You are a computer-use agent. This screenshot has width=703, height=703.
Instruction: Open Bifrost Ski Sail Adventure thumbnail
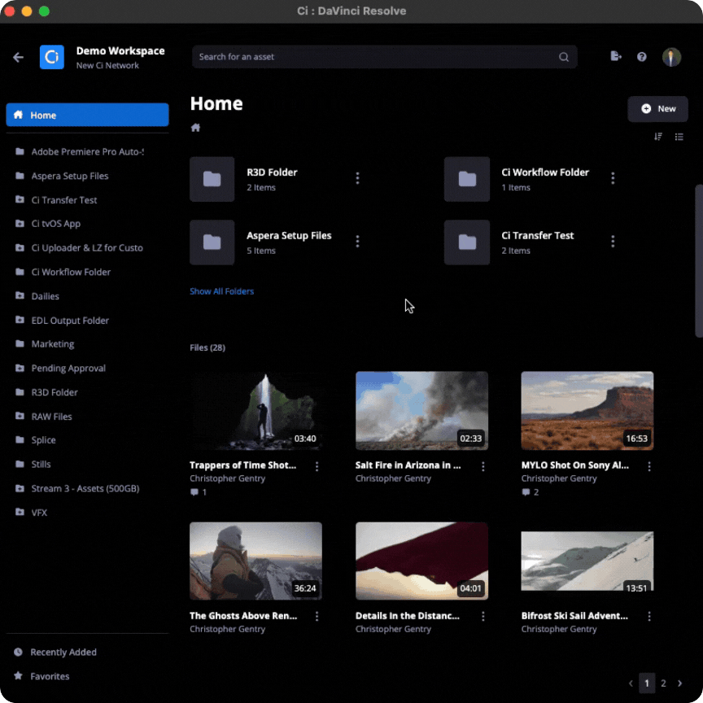point(587,561)
